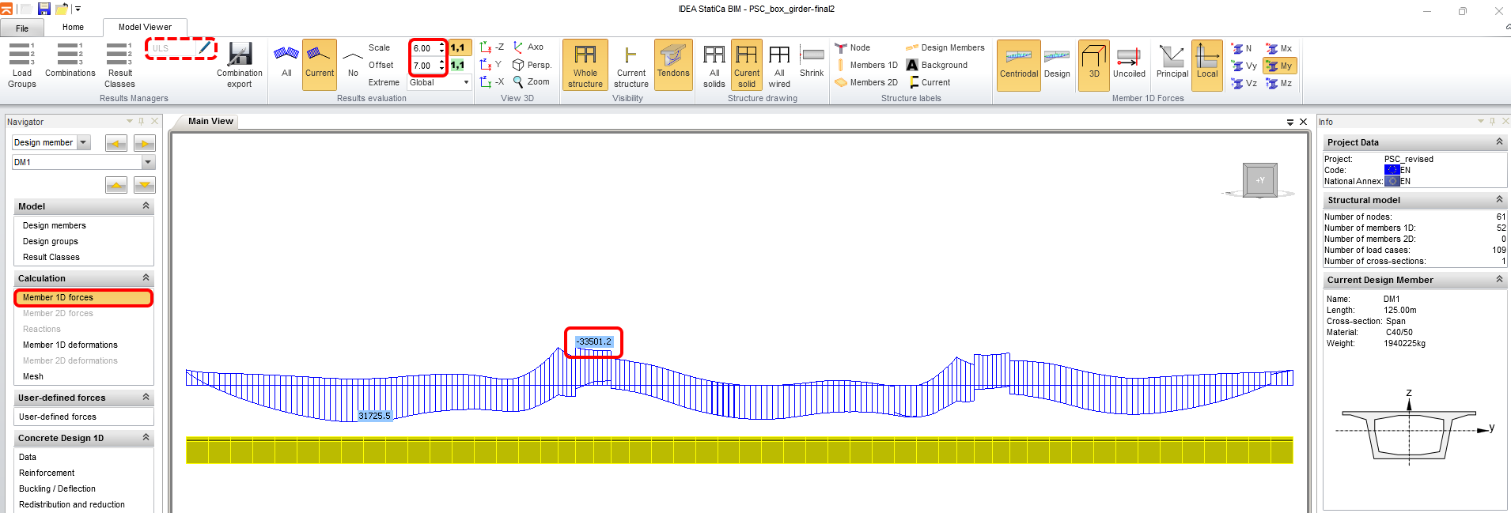Open the Combinations manager
Viewport: 1511px width, 513px height.
70,61
